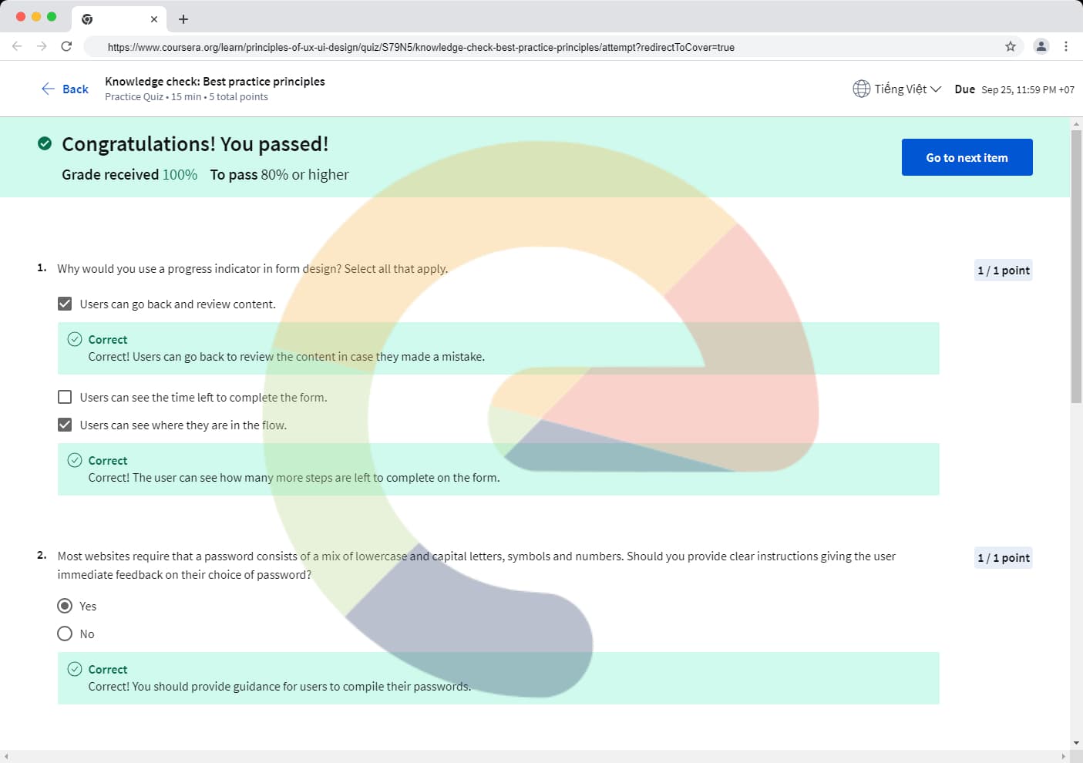Close the current browser tab

pos(154,19)
